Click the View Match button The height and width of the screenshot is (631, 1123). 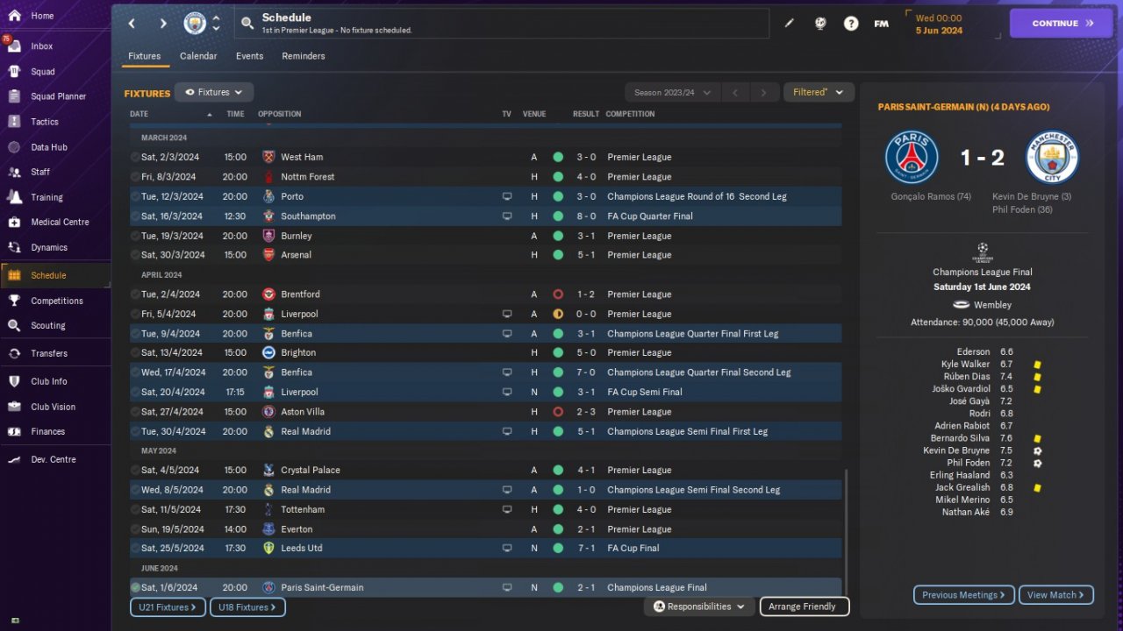coord(1056,595)
